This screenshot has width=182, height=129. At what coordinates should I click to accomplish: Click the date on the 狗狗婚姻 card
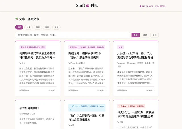coord(52,90)
